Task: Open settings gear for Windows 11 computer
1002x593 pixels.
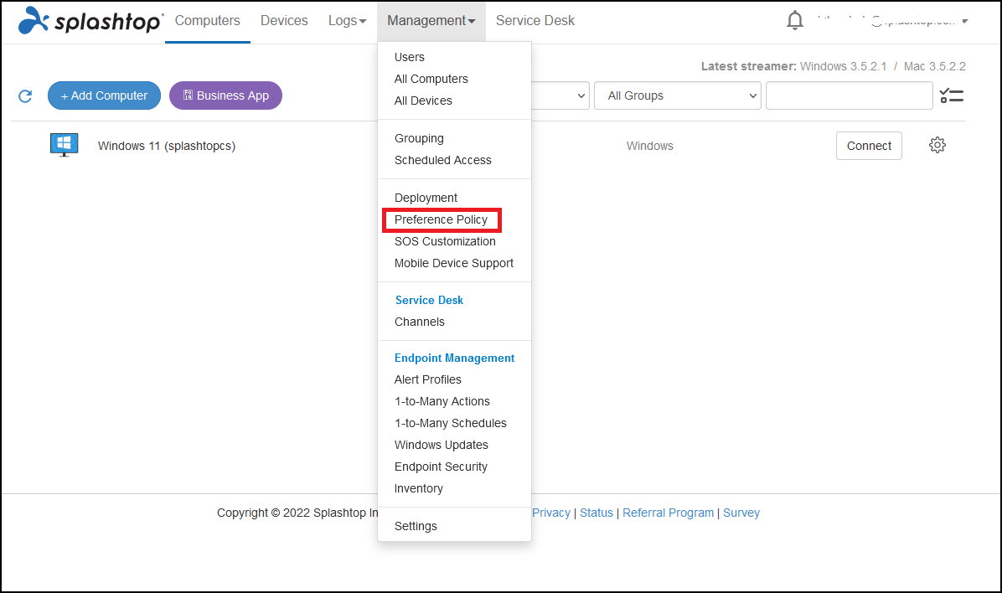Action: click(937, 145)
